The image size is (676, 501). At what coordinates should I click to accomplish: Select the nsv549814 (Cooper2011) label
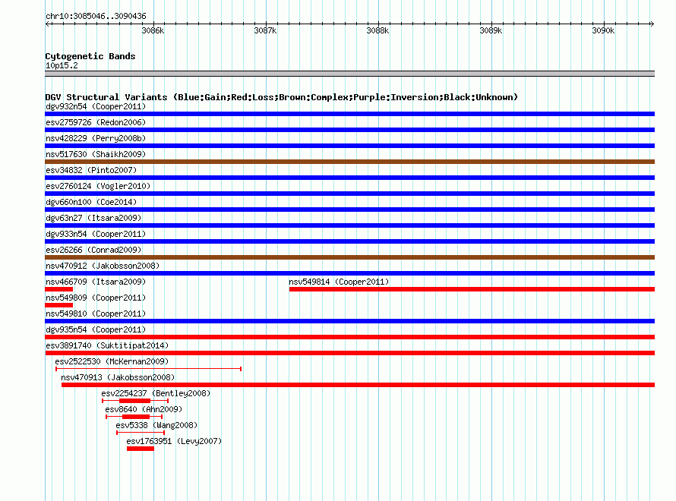[x=339, y=282]
